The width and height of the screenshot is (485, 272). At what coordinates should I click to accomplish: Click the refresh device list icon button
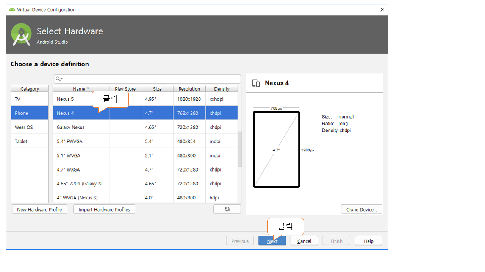[227, 209]
